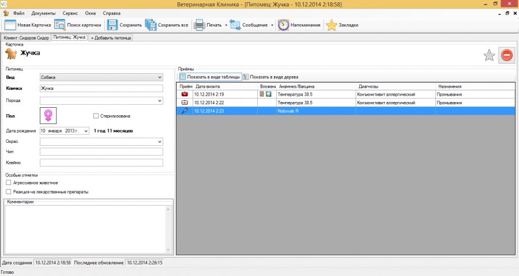Click the + Добавить питомца tab
Screen dimensions: 519x276
click(111, 37)
